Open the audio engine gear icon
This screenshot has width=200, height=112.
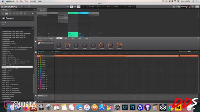tap(192, 7)
